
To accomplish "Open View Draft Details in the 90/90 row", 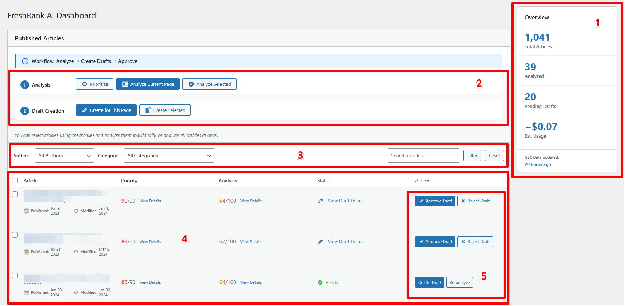I will coord(346,201).
